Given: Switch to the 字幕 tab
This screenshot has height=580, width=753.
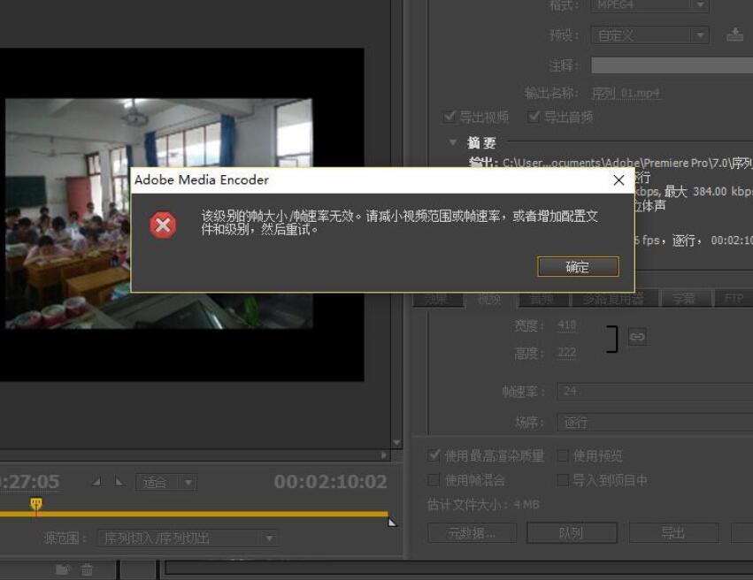Looking at the screenshot, I should click(684, 299).
